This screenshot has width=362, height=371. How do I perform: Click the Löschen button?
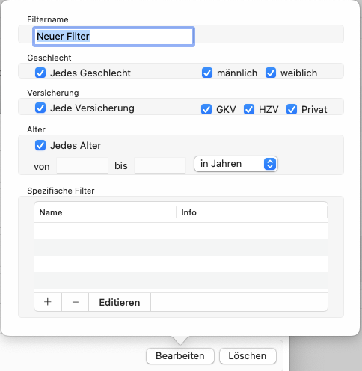248,356
